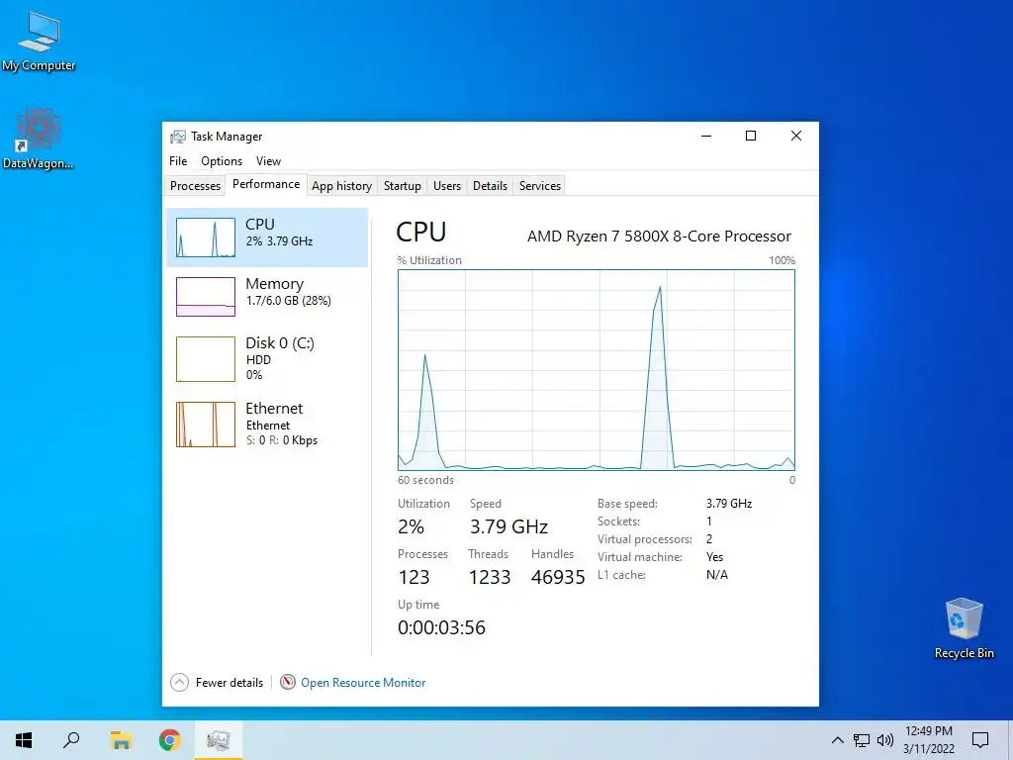Open the View menu

(268, 161)
